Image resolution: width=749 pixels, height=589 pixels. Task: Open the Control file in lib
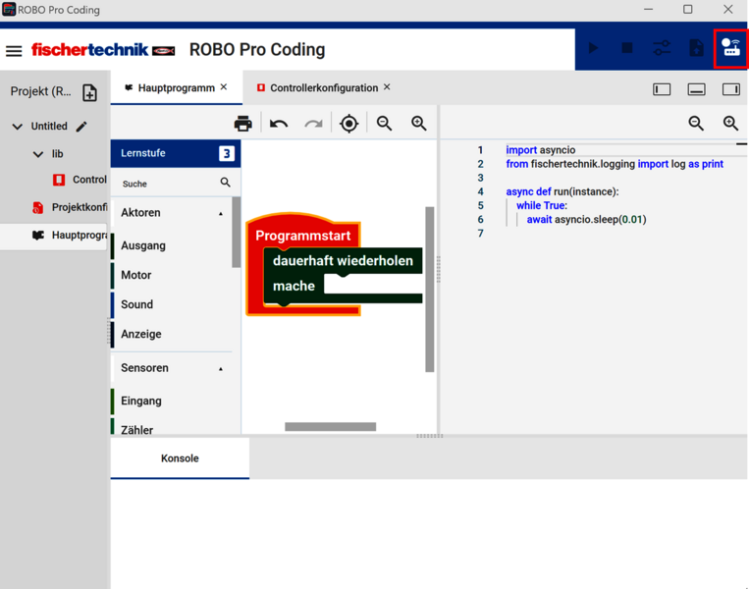(80, 180)
